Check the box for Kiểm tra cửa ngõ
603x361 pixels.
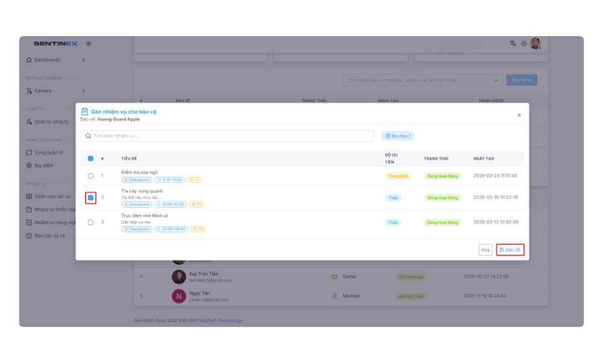(x=90, y=176)
